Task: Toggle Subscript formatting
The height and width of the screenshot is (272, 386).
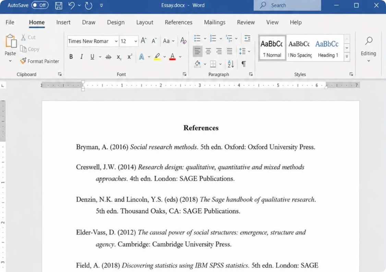Action: [119, 57]
